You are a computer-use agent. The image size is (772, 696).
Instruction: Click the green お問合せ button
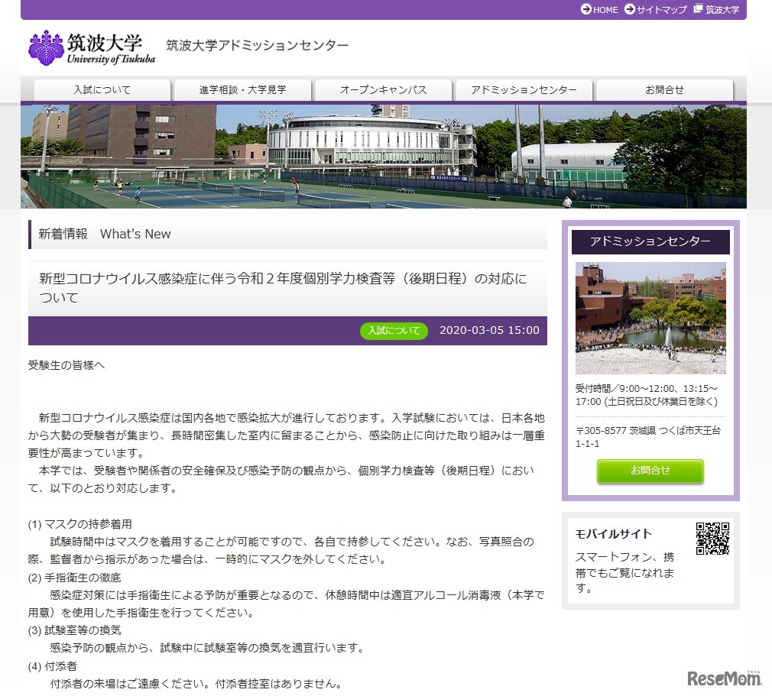[x=650, y=471]
